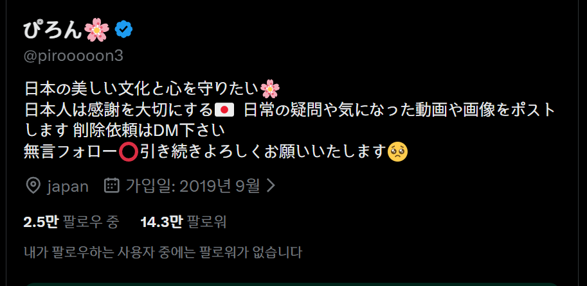Click the 가입일: 2019년 9월 join date text
587x286 pixels.
pos(192,185)
